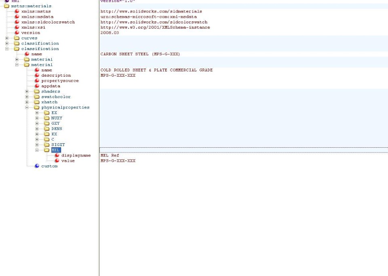Image resolution: width=388 pixels, height=276 pixels.
Task: Click the physicalproperties folder icon
Action: [x=37, y=107]
